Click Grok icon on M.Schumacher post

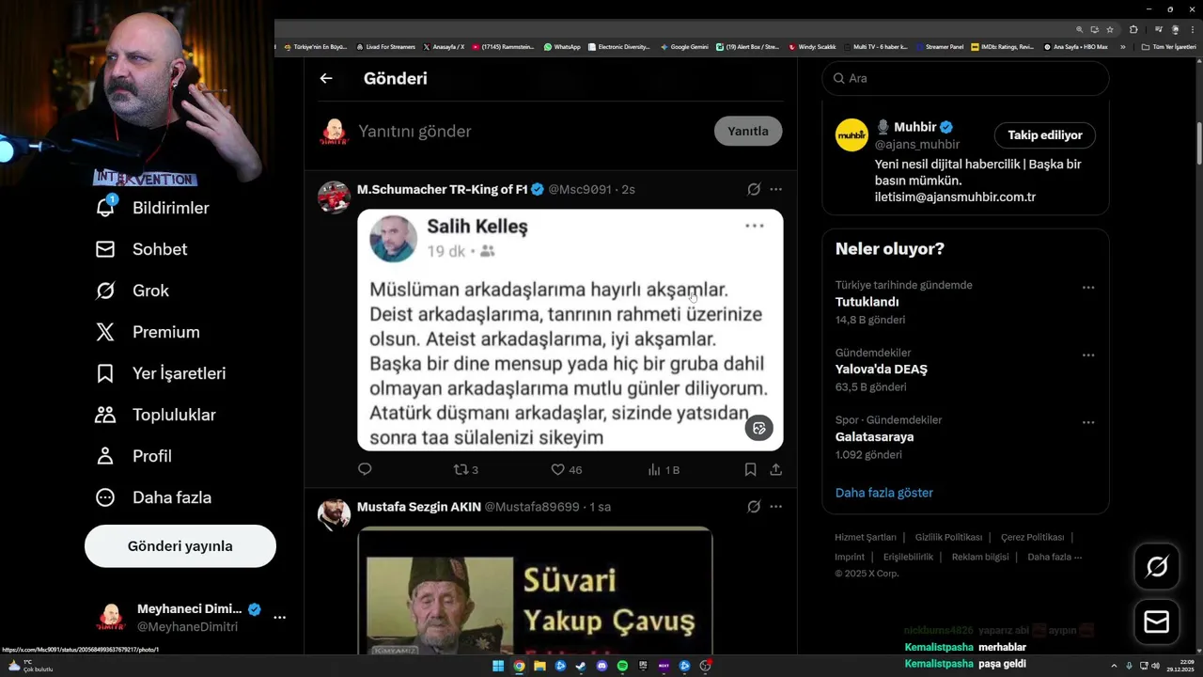pyautogui.click(x=754, y=189)
